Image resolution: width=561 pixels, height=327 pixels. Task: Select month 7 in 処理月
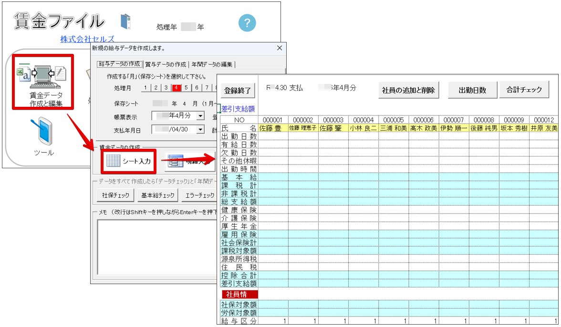[207, 88]
